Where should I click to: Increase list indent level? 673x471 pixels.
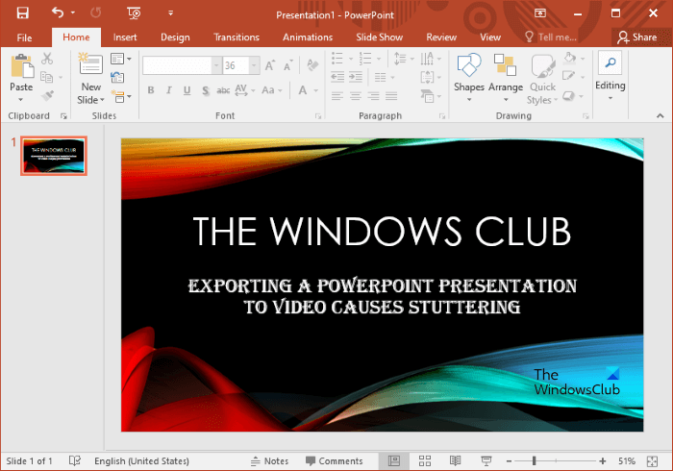pyautogui.click(x=356, y=77)
